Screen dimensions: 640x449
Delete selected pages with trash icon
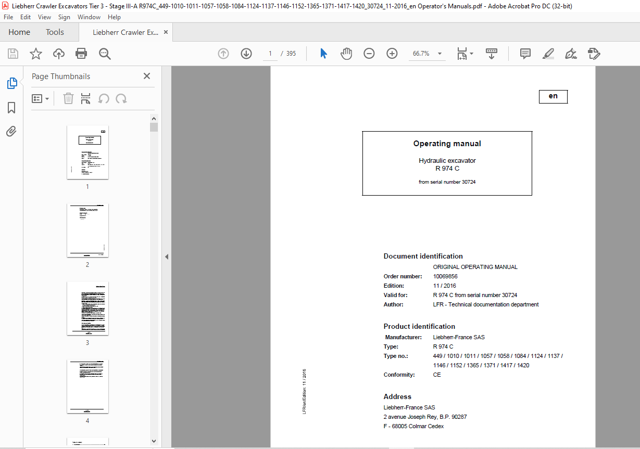68,99
